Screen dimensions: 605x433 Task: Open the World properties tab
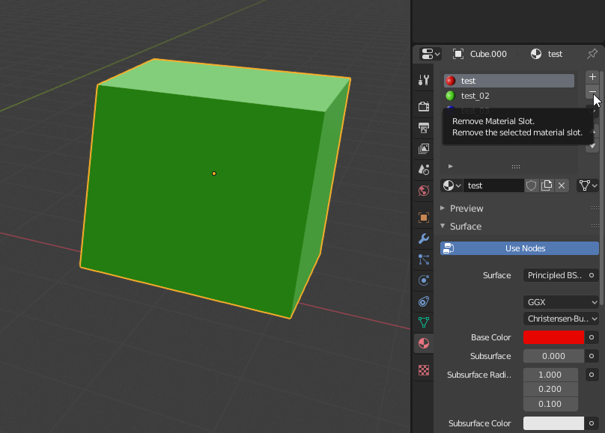tap(424, 191)
